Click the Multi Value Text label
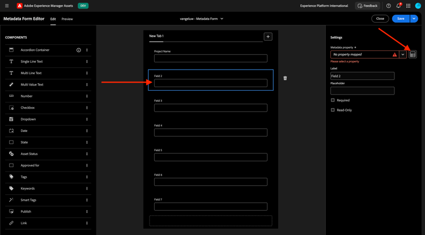The height and width of the screenshot is (235, 425). click(x=32, y=84)
